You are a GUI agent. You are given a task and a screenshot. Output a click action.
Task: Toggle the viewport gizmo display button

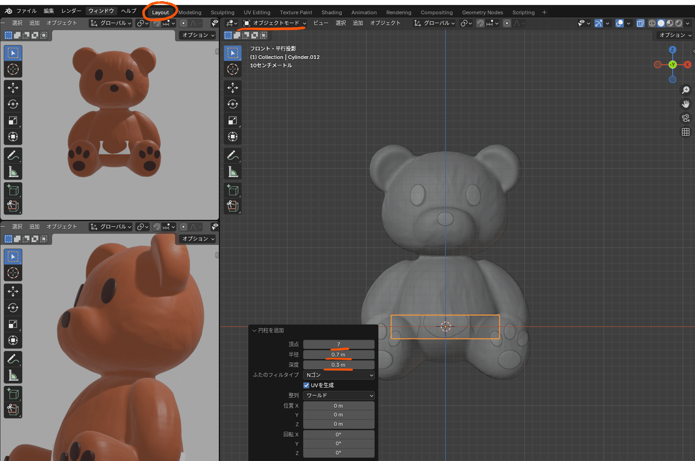coord(599,23)
